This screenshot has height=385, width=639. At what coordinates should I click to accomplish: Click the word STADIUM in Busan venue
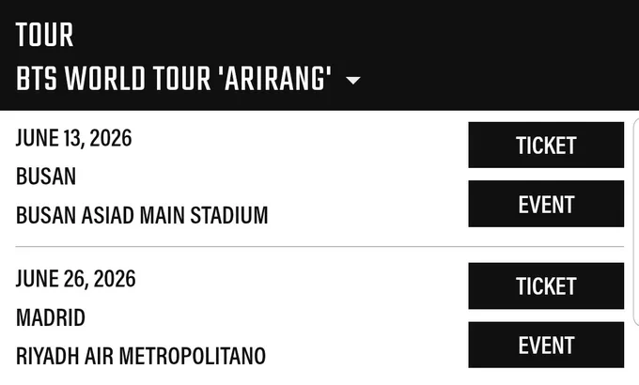point(229,215)
